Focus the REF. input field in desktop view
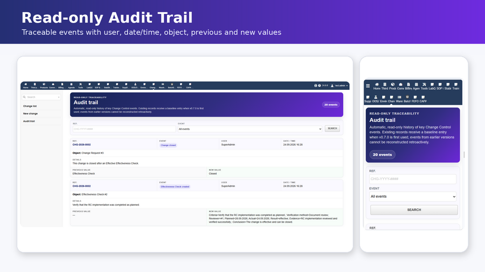 point(124,129)
